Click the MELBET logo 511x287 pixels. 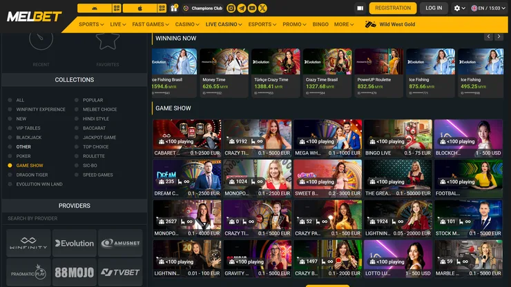click(34, 17)
